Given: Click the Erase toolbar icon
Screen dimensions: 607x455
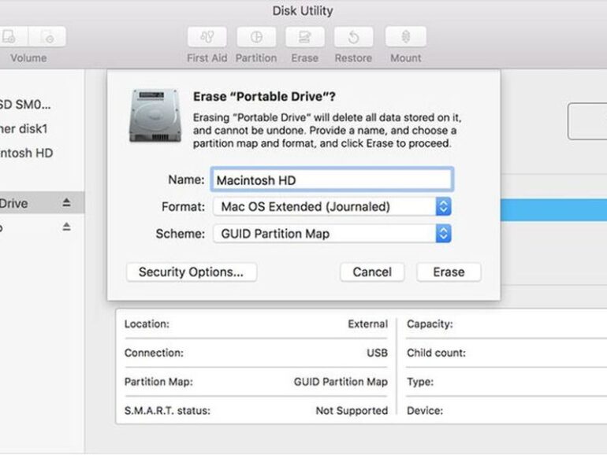Looking at the screenshot, I should coord(305,37).
